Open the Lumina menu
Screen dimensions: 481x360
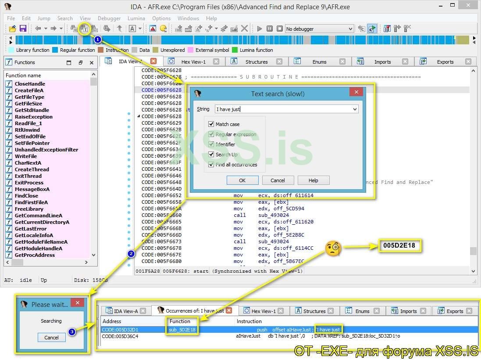point(136,18)
